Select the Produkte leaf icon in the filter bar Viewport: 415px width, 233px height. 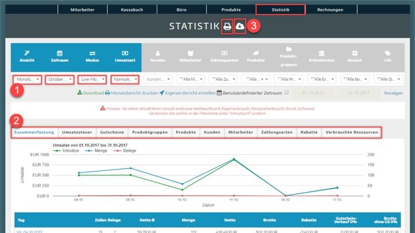coord(256,53)
